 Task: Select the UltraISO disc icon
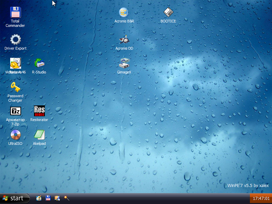(15, 135)
